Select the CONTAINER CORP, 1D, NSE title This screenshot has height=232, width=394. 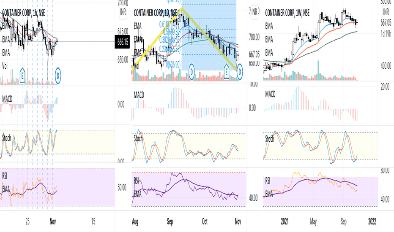point(155,13)
